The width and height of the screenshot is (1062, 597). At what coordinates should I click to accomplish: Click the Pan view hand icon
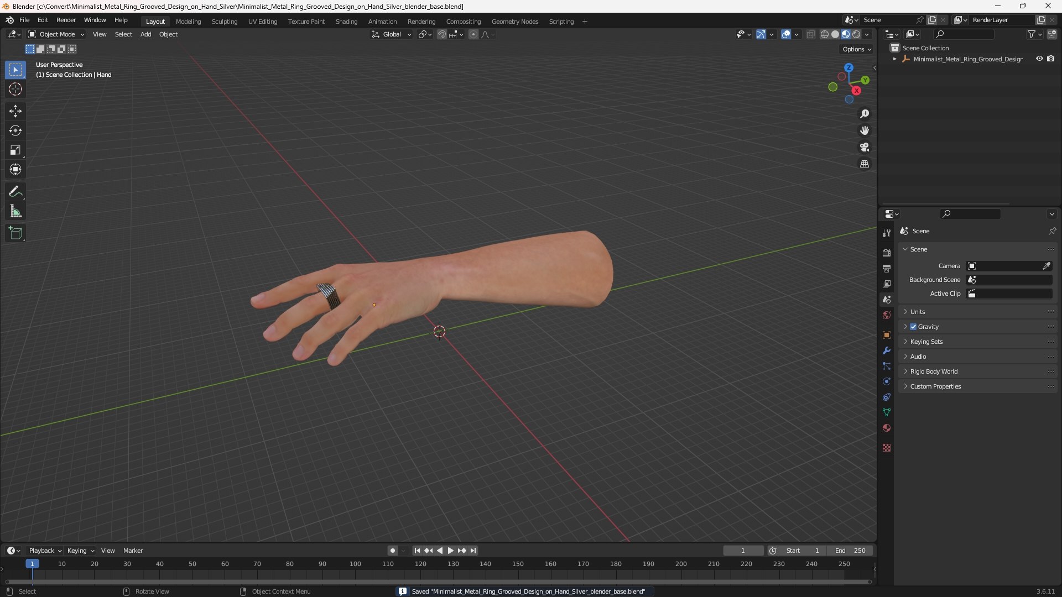click(x=865, y=130)
